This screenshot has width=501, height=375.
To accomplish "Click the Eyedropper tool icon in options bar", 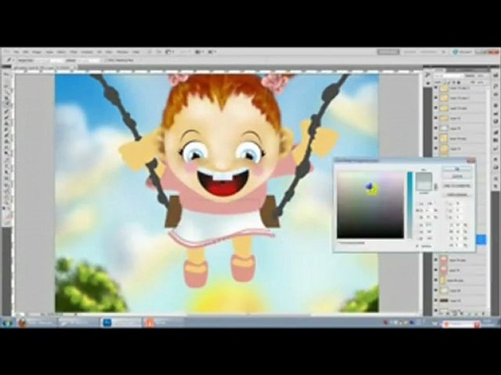I will point(9,60).
